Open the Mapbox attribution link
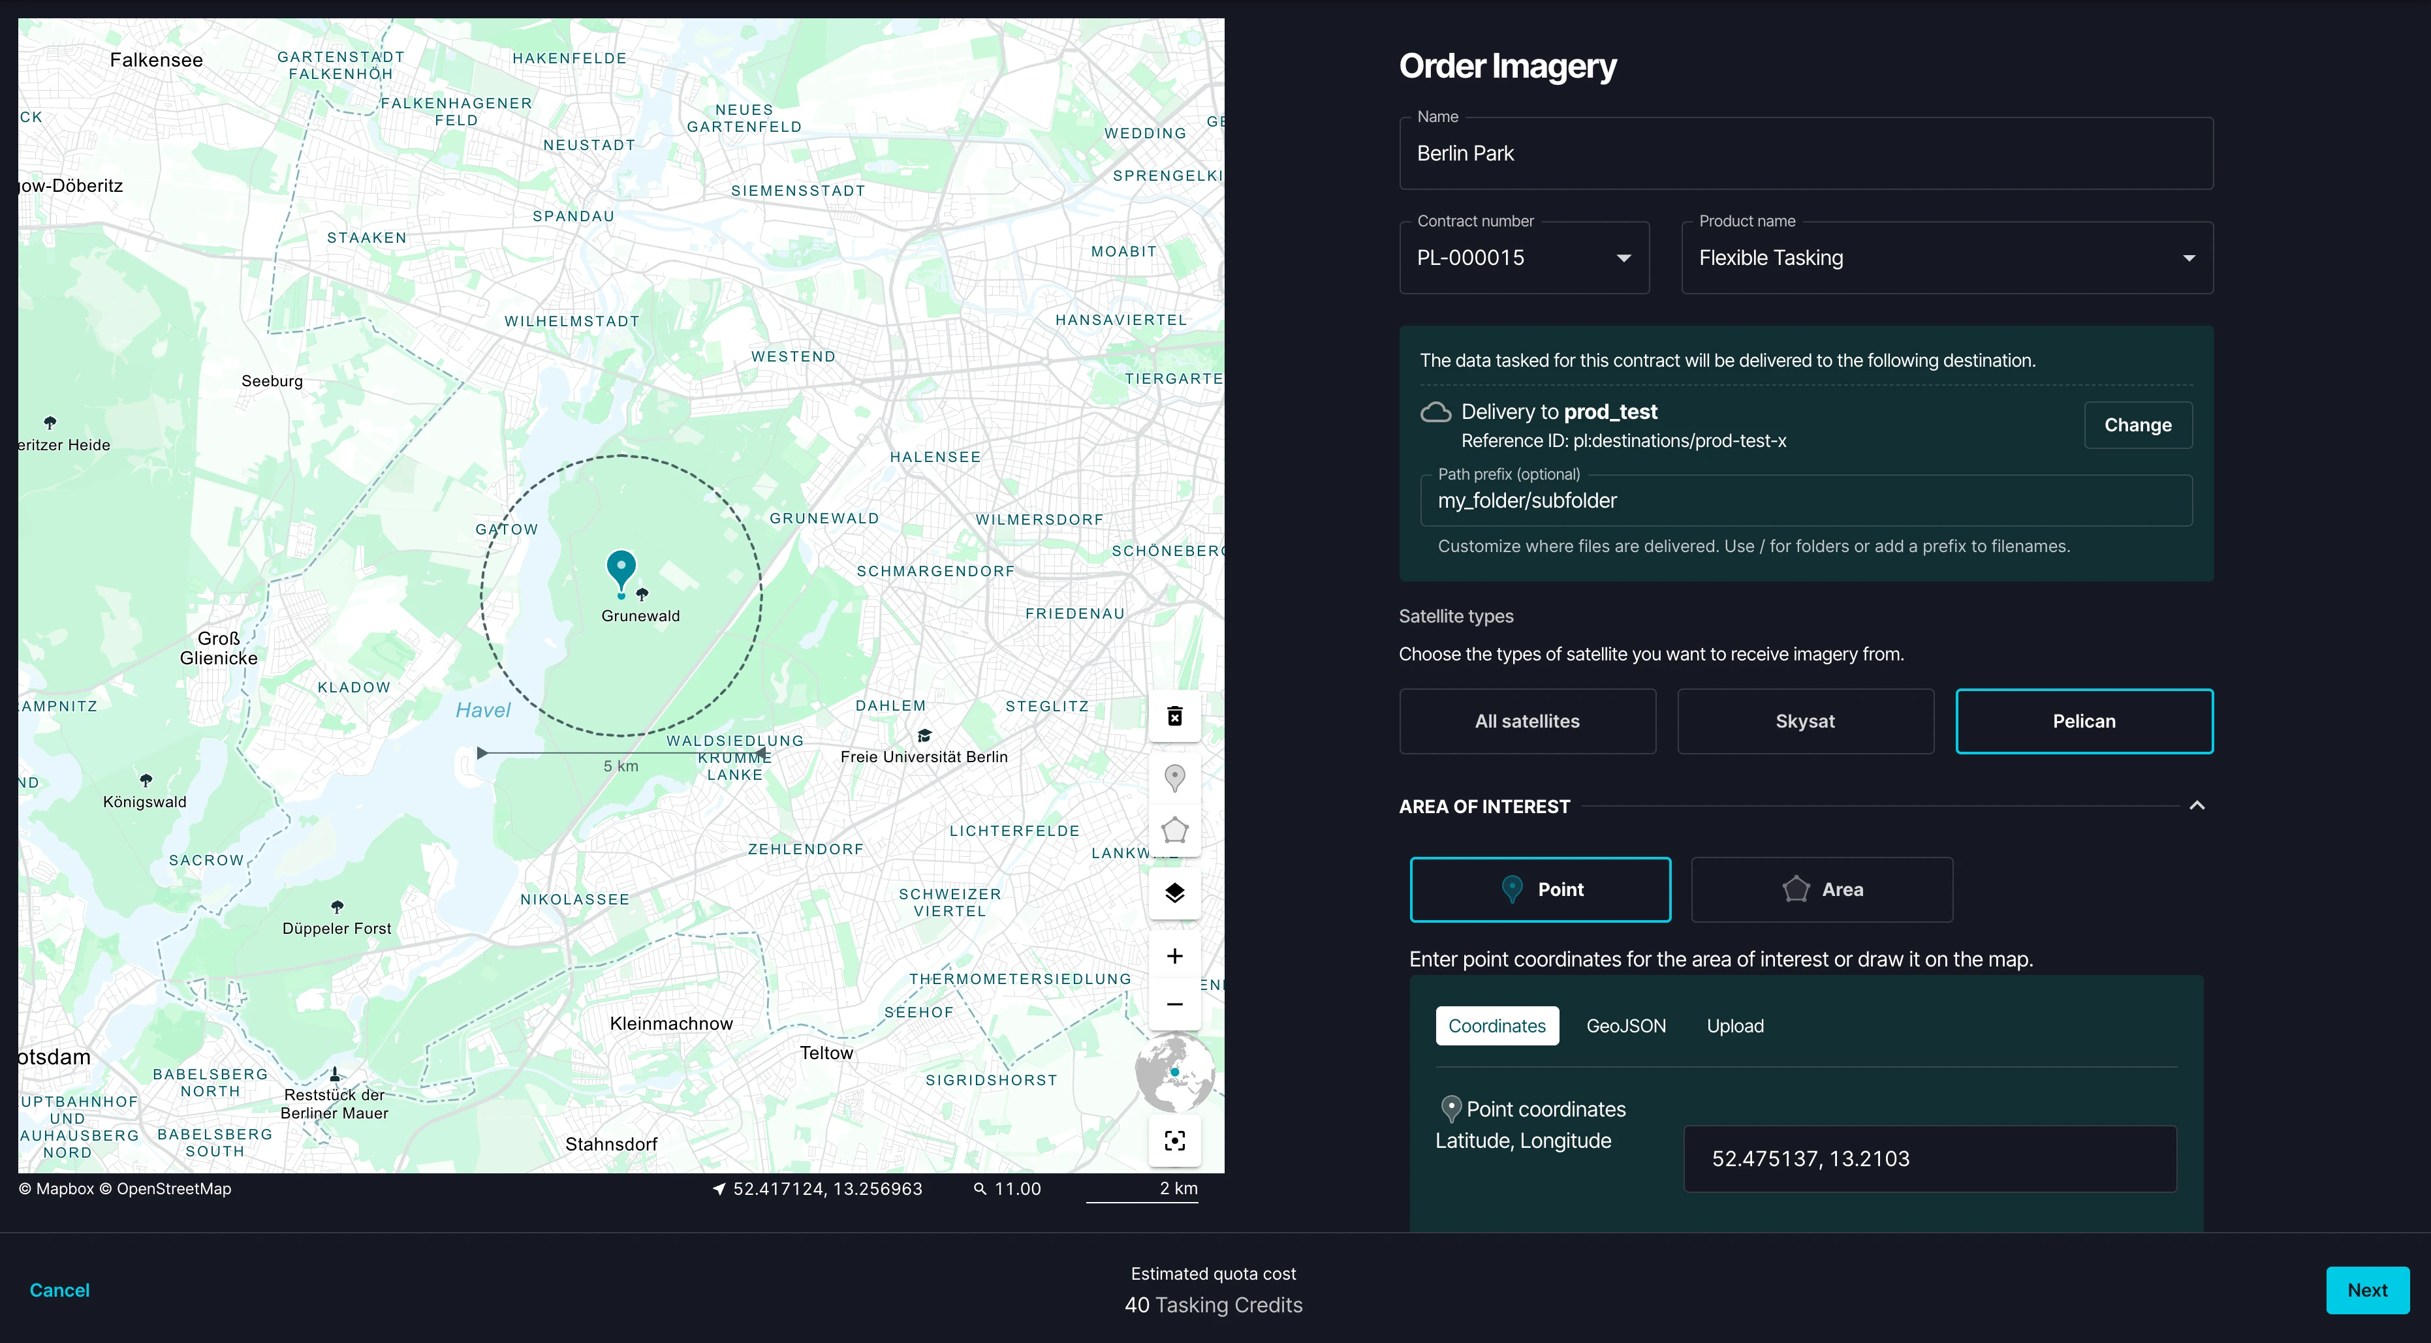Viewport: 2431px width, 1343px height. (x=57, y=1189)
